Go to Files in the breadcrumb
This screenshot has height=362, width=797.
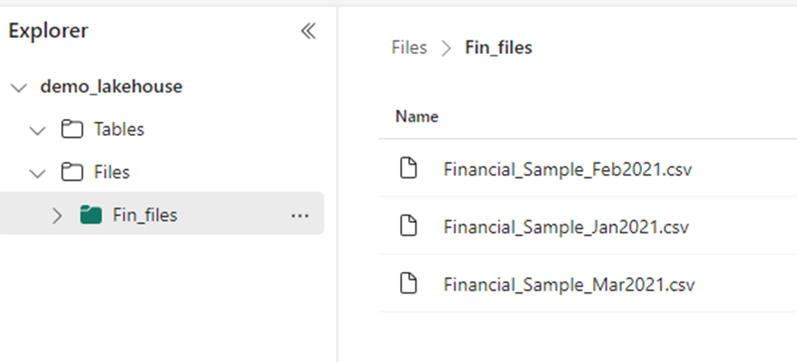pos(409,47)
